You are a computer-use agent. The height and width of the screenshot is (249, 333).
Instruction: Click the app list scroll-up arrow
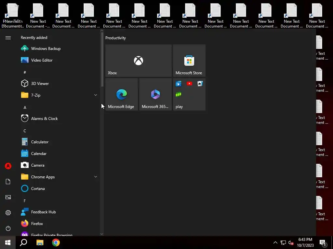(x=102, y=31)
